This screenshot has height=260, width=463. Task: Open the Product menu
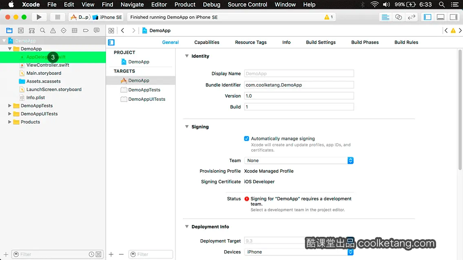pos(185,4)
